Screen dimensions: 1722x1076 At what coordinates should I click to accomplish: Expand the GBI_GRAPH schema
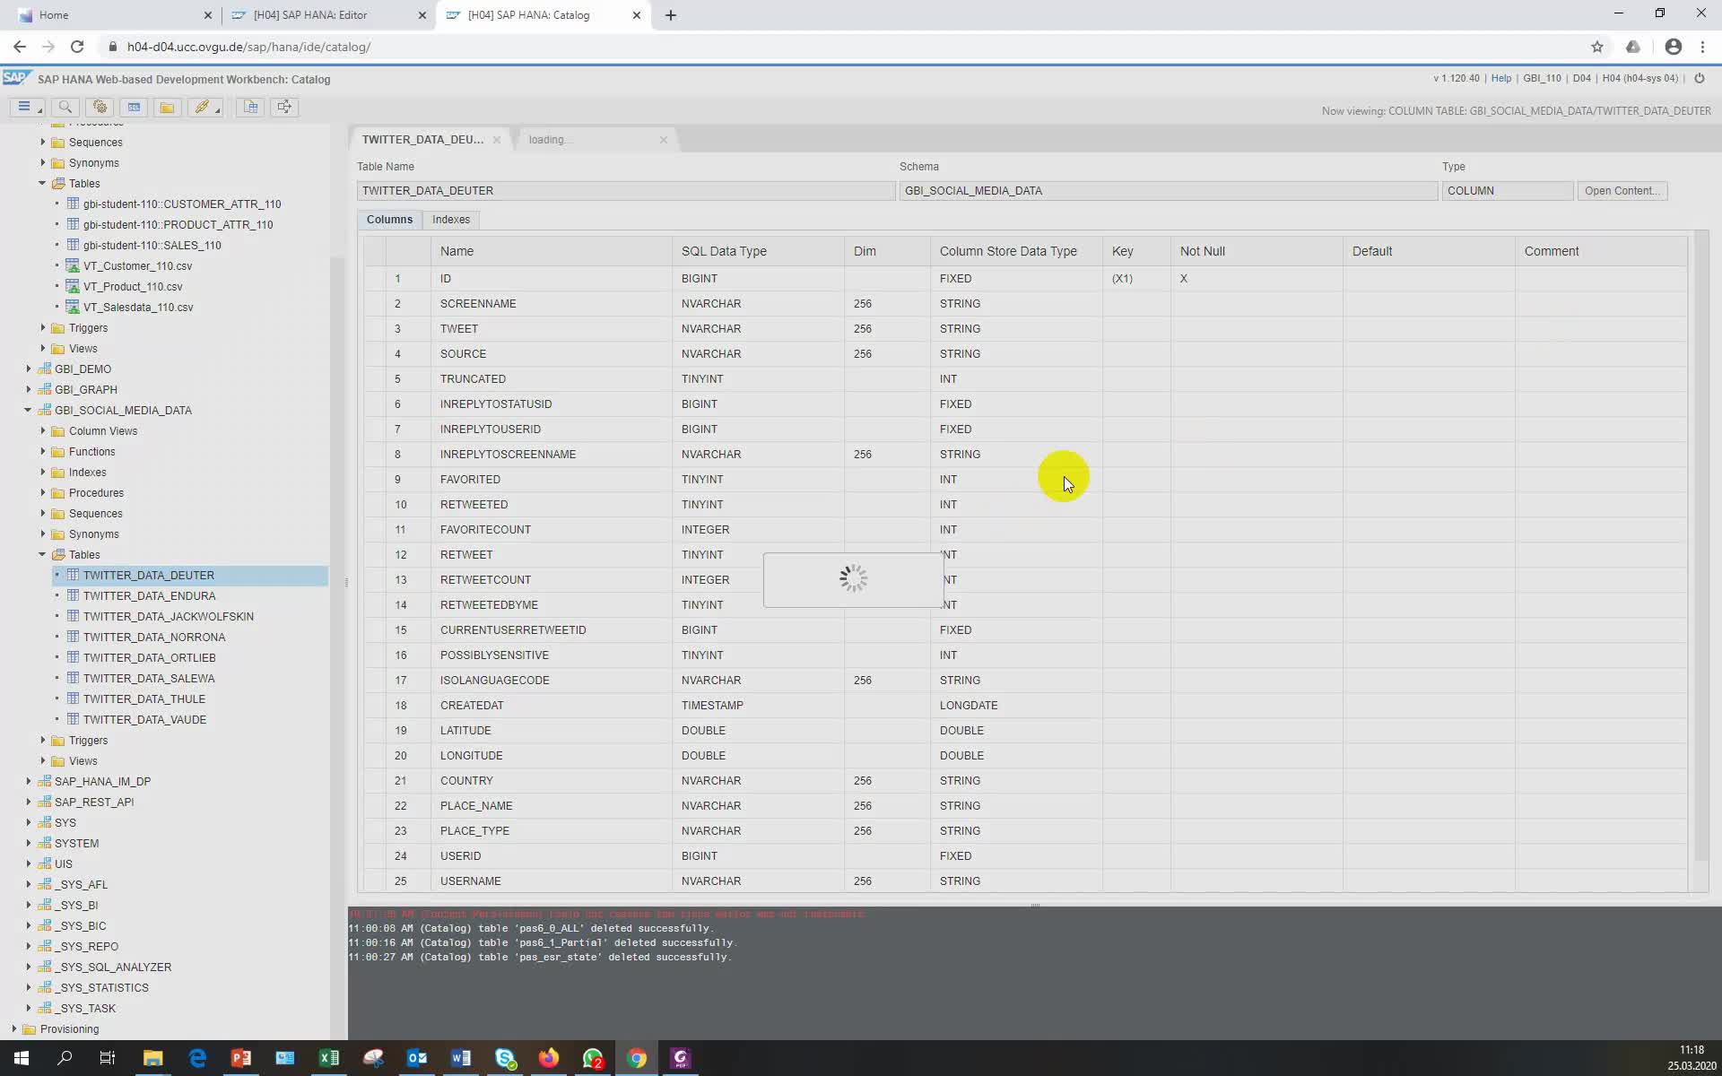point(28,389)
